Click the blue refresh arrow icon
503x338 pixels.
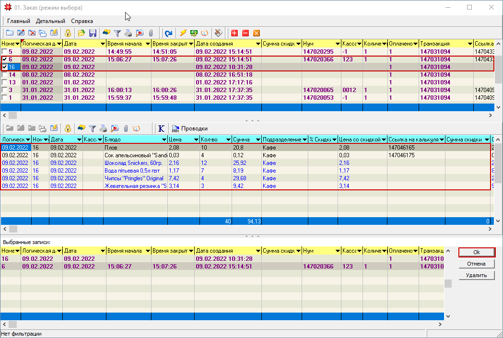tap(168, 33)
